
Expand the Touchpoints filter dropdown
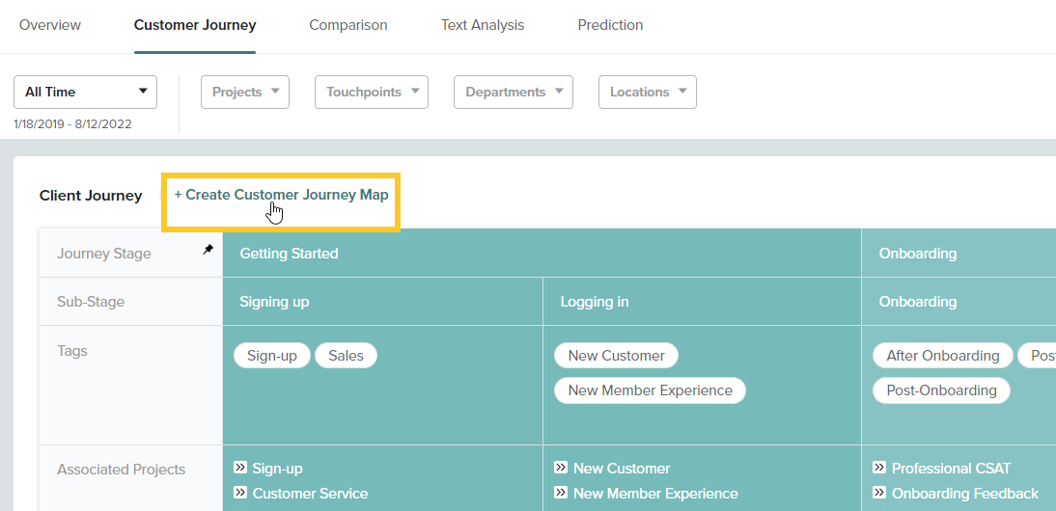tap(372, 92)
